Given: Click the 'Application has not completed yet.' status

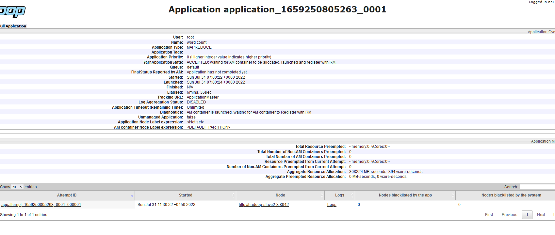Looking at the screenshot, I should [217, 72].
